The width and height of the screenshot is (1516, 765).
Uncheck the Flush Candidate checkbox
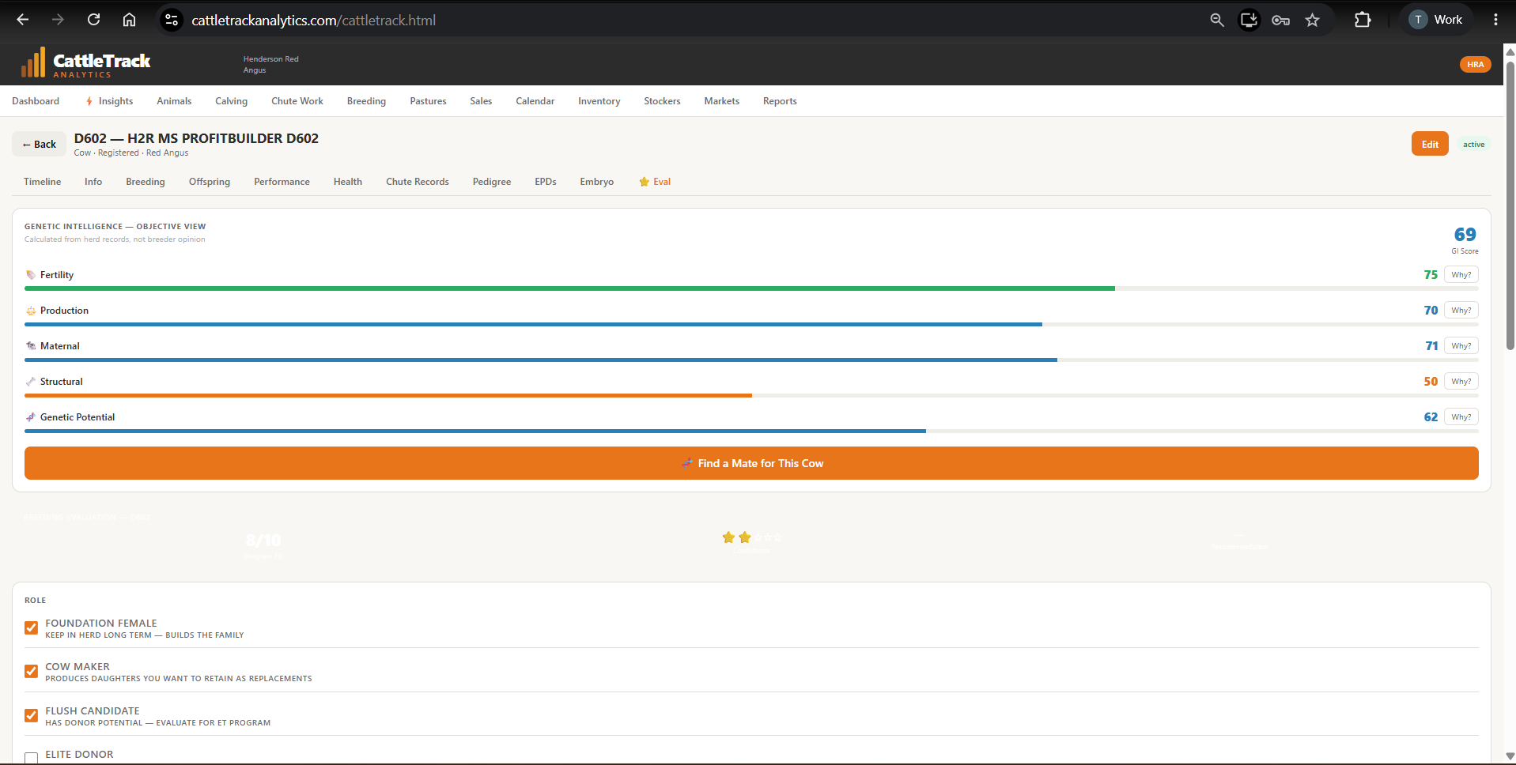pos(32,716)
